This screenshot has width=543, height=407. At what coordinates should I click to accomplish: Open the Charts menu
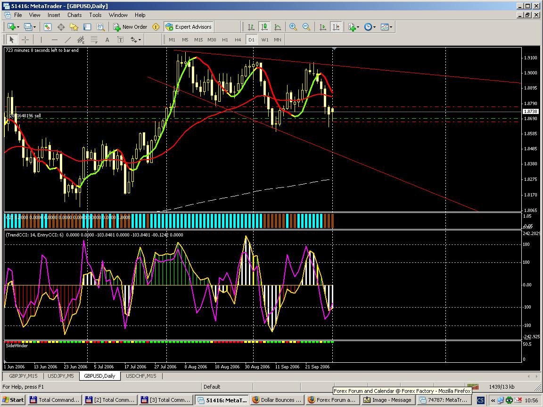pyautogui.click(x=74, y=15)
